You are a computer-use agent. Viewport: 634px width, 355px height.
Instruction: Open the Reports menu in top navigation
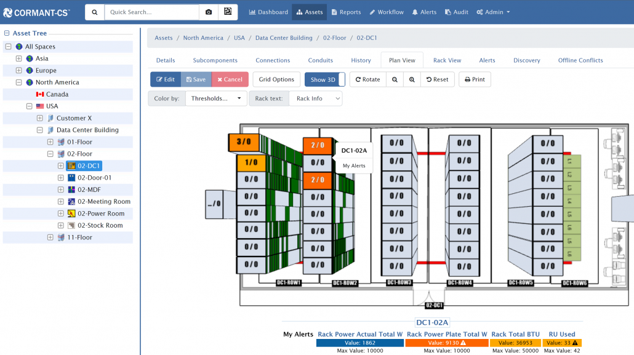[345, 12]
